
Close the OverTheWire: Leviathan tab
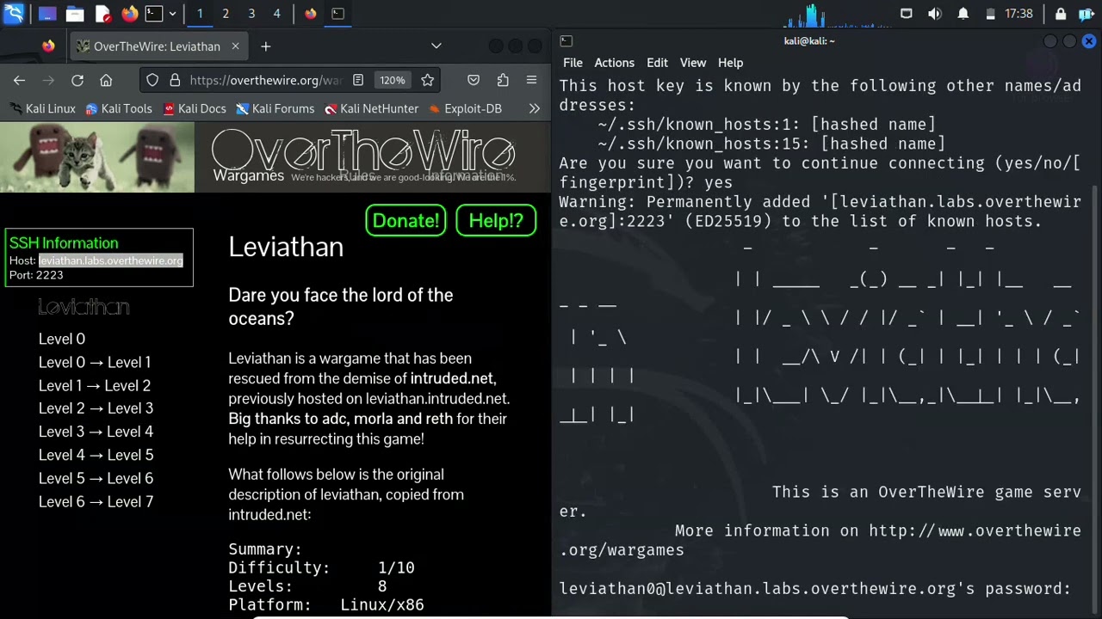(x=235, y=46)
